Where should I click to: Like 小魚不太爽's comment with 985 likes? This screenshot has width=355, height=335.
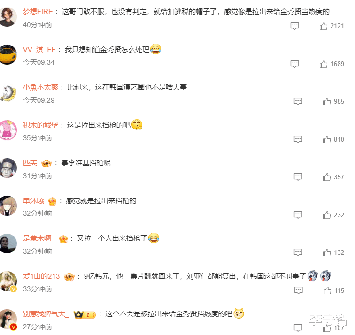click(327, 101)
